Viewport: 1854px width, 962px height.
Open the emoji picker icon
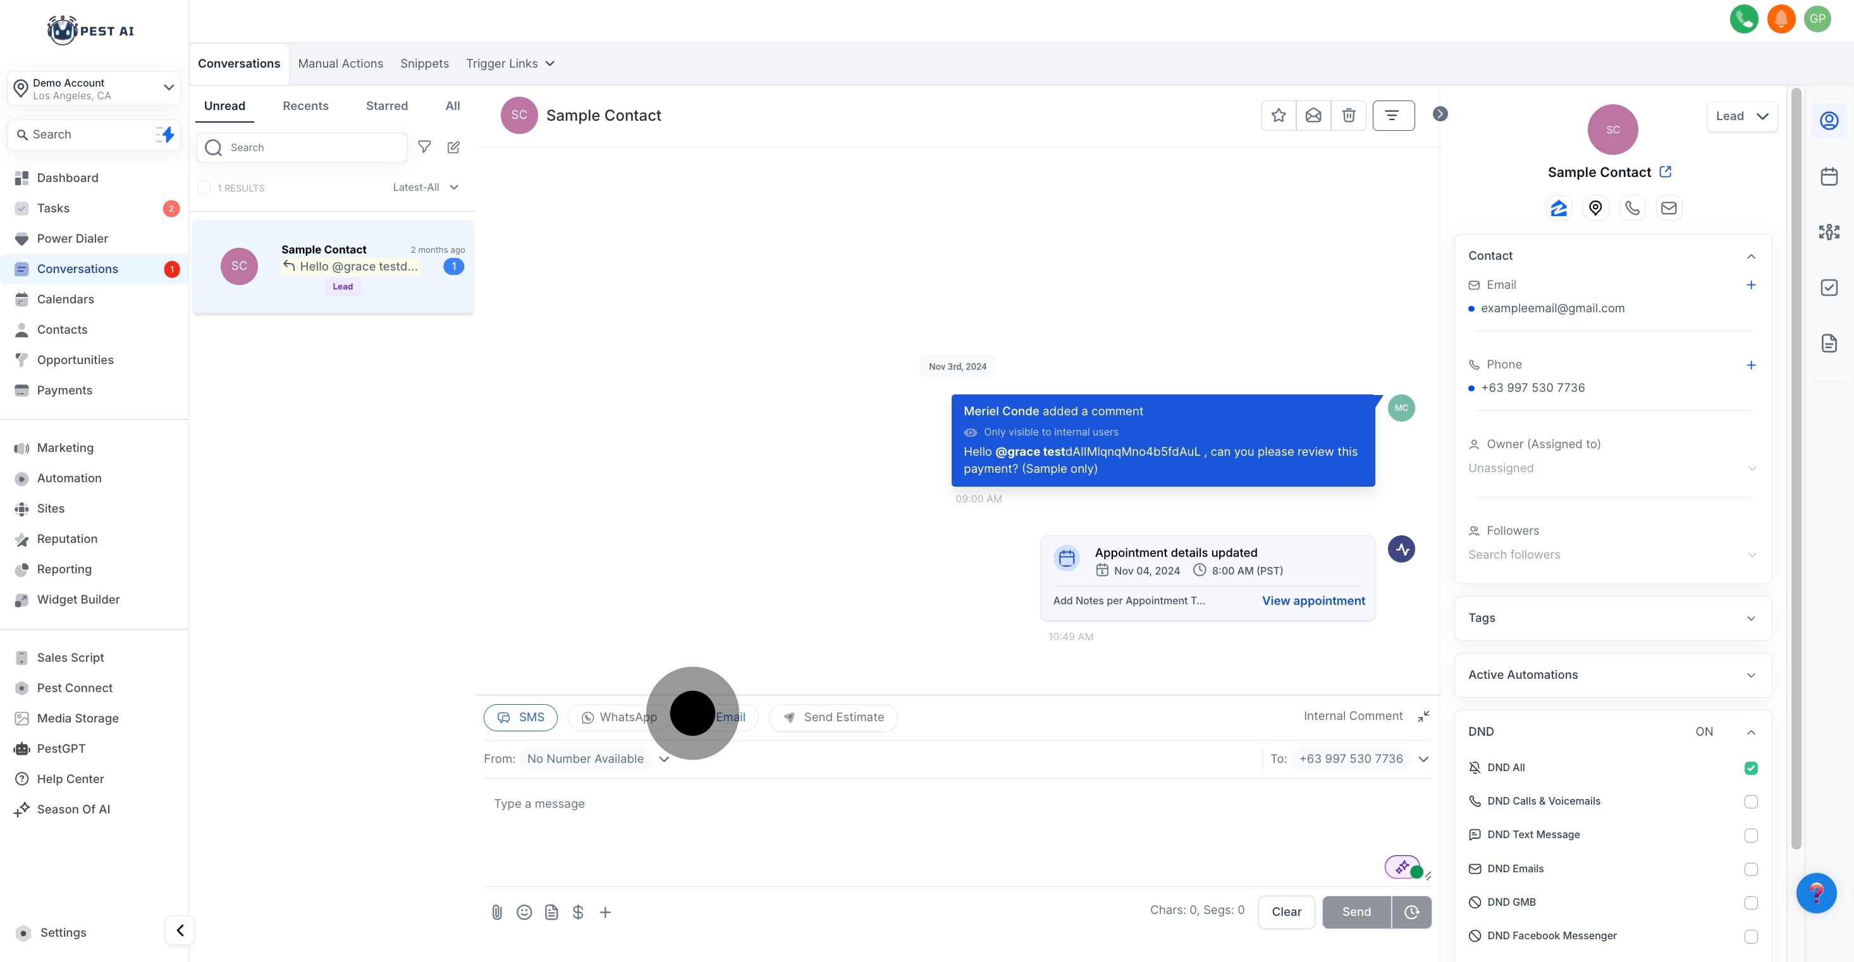(524, 912)
